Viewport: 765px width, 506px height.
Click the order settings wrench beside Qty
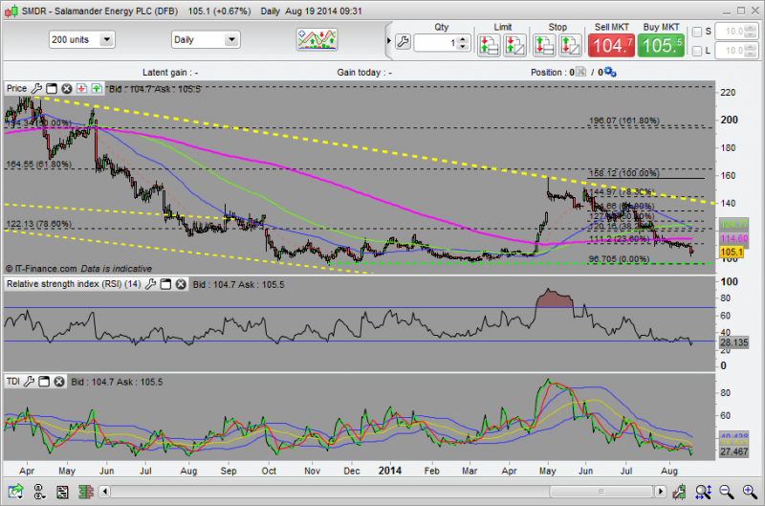[x=402, y=43]
